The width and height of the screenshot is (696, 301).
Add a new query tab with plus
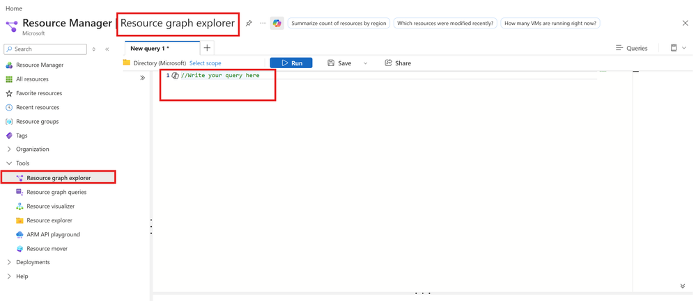tap(207, 48)
